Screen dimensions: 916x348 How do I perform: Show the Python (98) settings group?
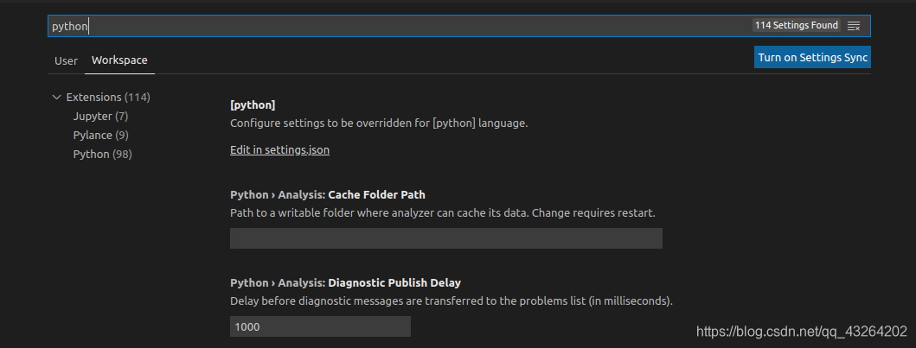click(x=102, y=155)
